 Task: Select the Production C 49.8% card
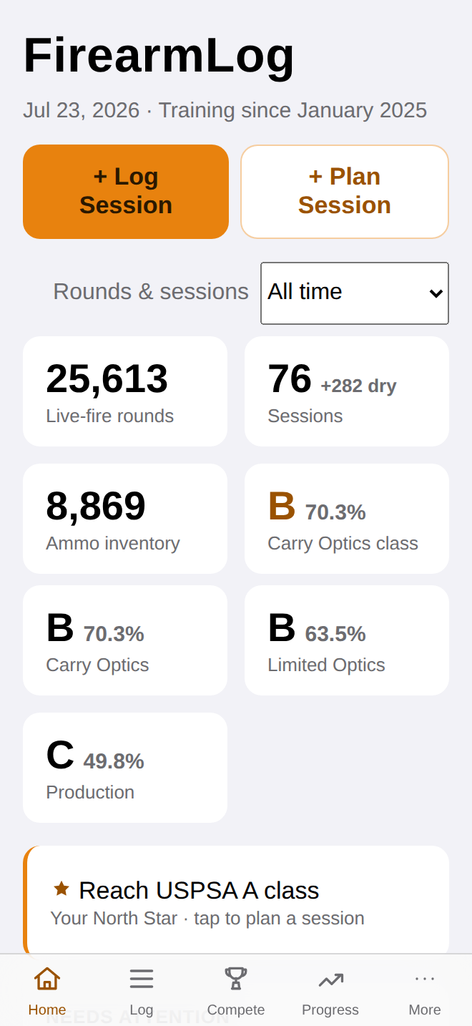point(125,768)
